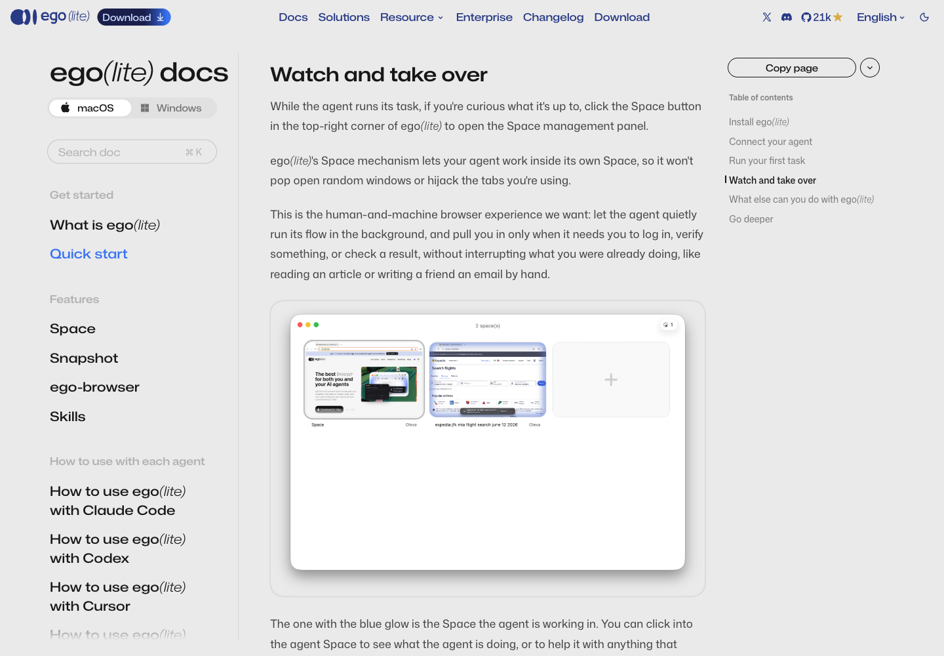
Task: Toggle dark mode with the moon icon
Action: click(924, 17)
